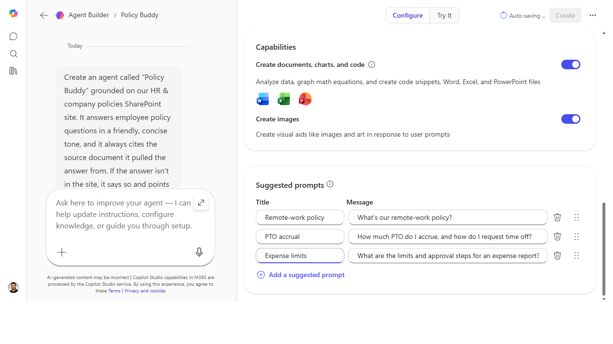Click the PowerPoint app icon

[x=305, y=99]
